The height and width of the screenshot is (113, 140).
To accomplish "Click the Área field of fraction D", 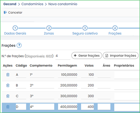I will pyautogui.click(x=104, y=107).
